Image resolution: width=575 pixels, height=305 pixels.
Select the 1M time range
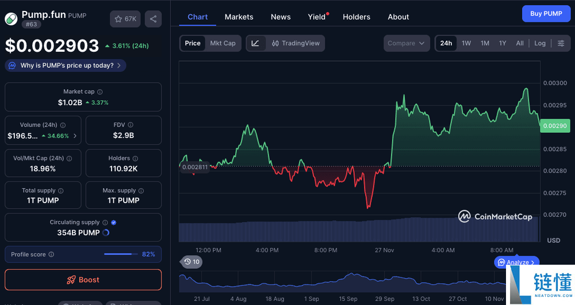(485, 43)
